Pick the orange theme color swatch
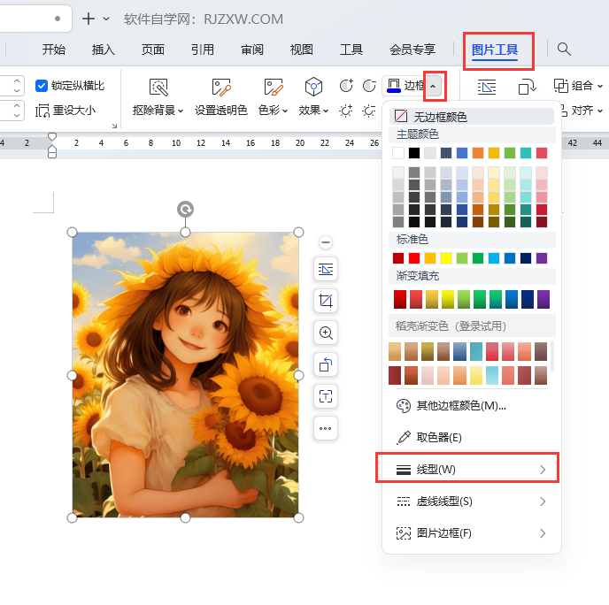Viewport: 609px width, 605px height. tap(478, 152)
